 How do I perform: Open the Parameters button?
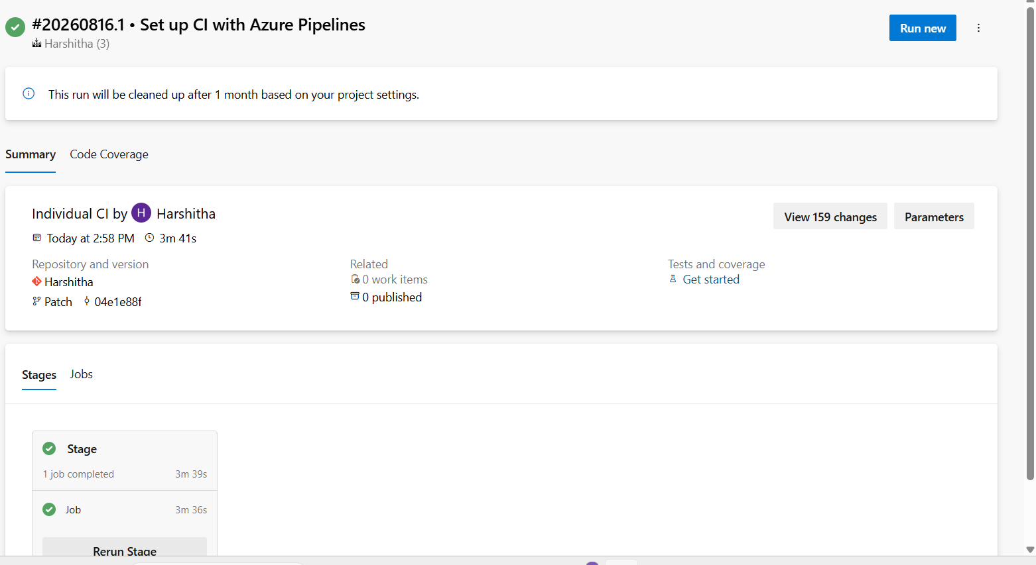point(934,217)
